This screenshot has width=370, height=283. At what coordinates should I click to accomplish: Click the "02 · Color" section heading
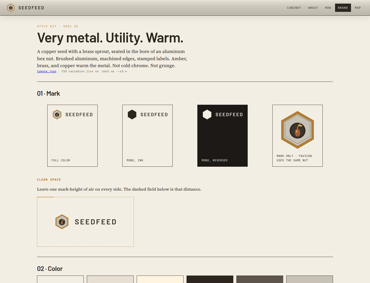pos(50,269)
